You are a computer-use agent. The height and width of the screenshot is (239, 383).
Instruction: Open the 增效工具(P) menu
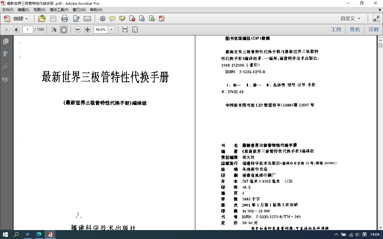coord(59,10)
